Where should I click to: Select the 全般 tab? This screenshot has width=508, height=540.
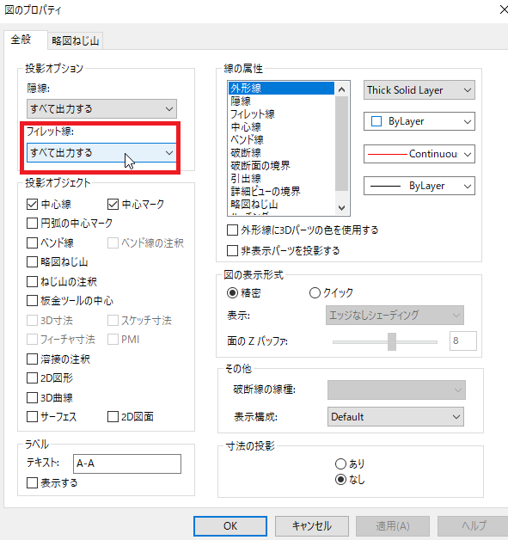[21, 40]
